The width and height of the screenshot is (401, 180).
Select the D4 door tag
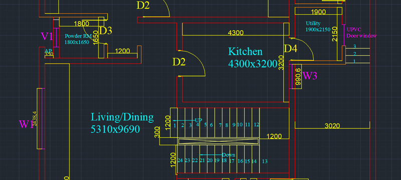click(x=291, y=48)
